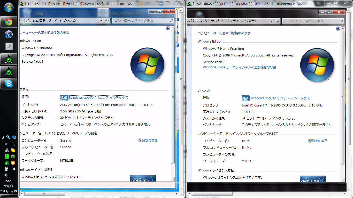This screenshot has height=198, width=353.
Task: Click the MTBLUE workgroup value on Susano
Action: tap(66, 161)
